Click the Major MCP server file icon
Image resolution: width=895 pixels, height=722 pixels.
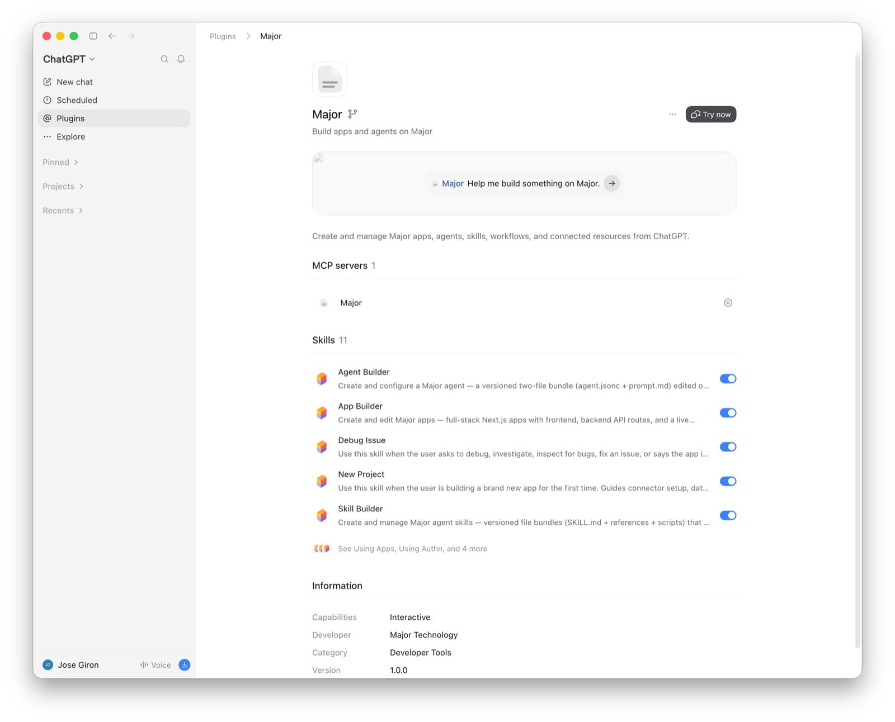coord(324,303)
